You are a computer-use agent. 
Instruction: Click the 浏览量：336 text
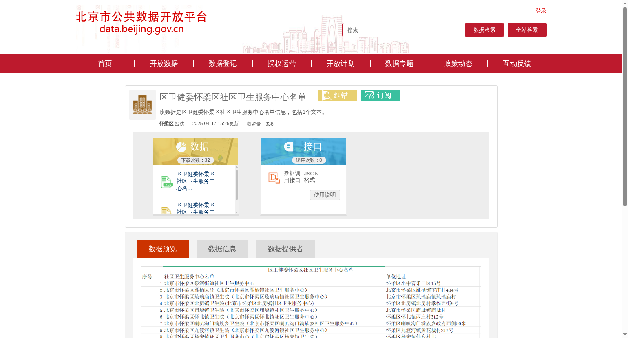pos(260,124)
